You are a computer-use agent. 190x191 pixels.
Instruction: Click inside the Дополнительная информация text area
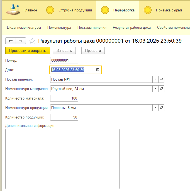point(62,159)
